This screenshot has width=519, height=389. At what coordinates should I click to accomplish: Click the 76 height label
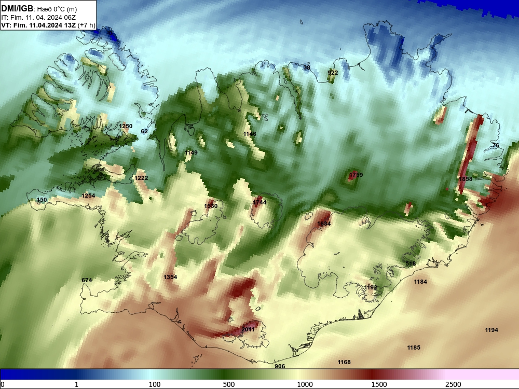[x=496, y=145]
